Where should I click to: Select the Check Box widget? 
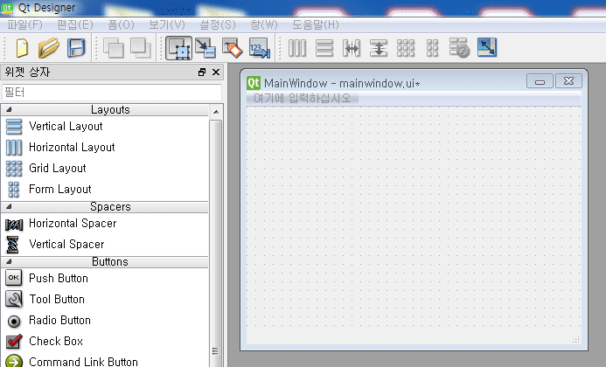104,341
